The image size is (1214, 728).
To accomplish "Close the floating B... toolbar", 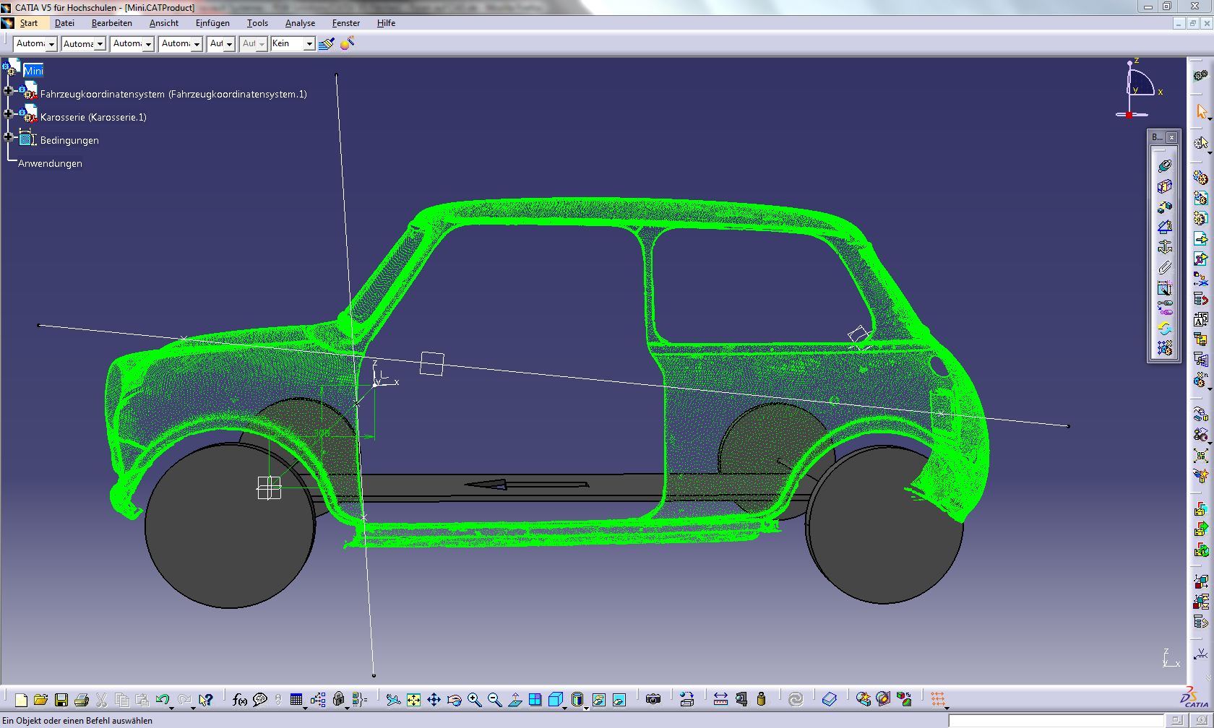I will tap(1171, 137).
